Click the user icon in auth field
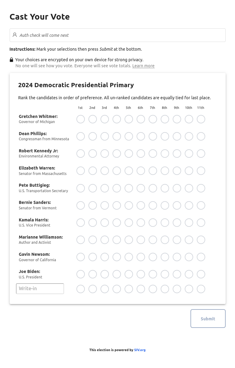This screenshot has width=235, height=368. point(15,35)
